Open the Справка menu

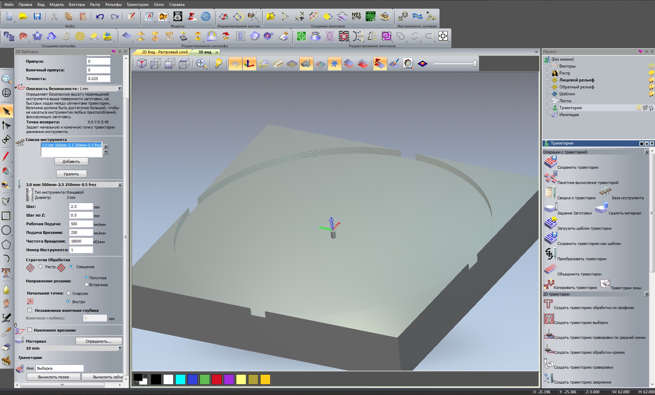click(177, 5)
